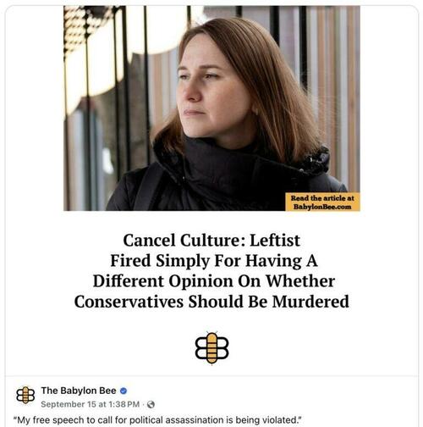Image resolution: width=423 pixels, height=427 pixels.
Task: Click the word Murdered in headline
Action: pyautogui.click(x=310, y=302)
